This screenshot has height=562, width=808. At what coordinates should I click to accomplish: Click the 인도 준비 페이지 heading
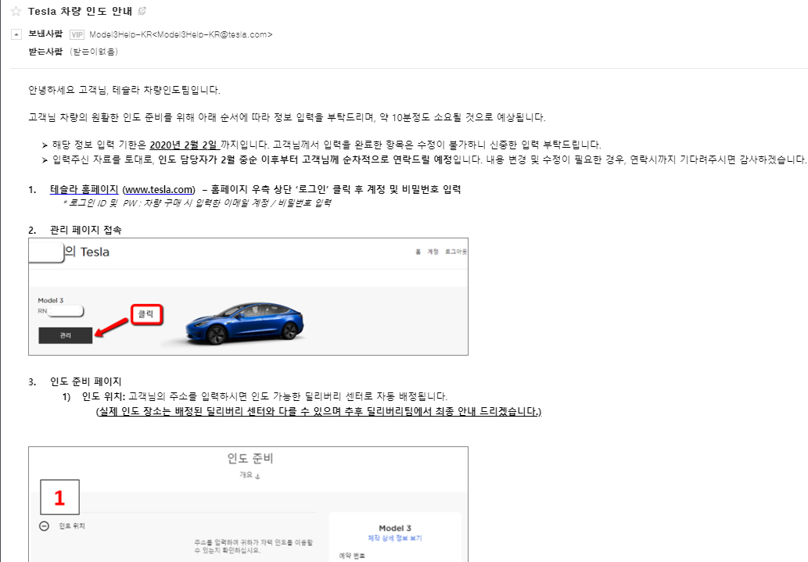click(x=85, y=381)
